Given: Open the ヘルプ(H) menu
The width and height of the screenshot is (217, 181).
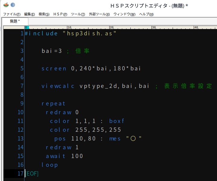Looking at the screenshot, I should pyautogui.click(x=146, y=14).
